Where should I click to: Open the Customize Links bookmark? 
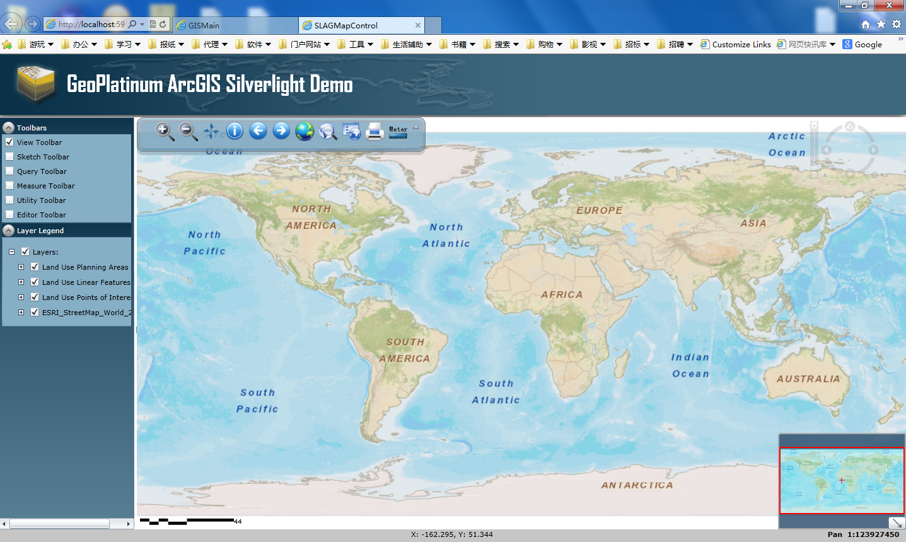click(x=736, y=44)
